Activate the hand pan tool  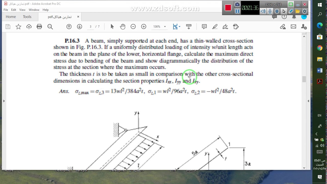123,27
